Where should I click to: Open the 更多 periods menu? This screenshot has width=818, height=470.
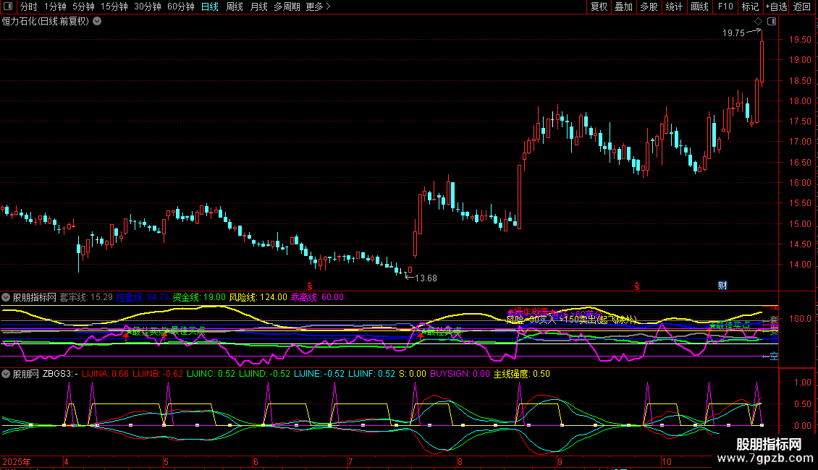tap(318, 7)
